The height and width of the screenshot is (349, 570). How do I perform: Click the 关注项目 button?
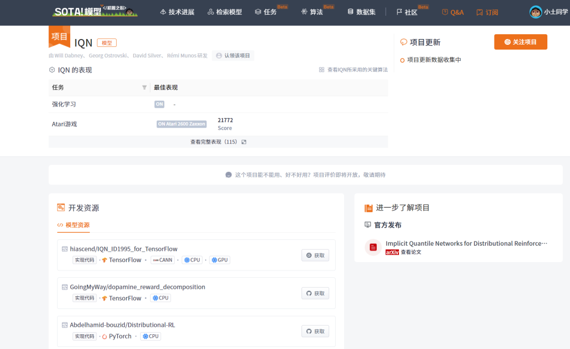[520, 42]
